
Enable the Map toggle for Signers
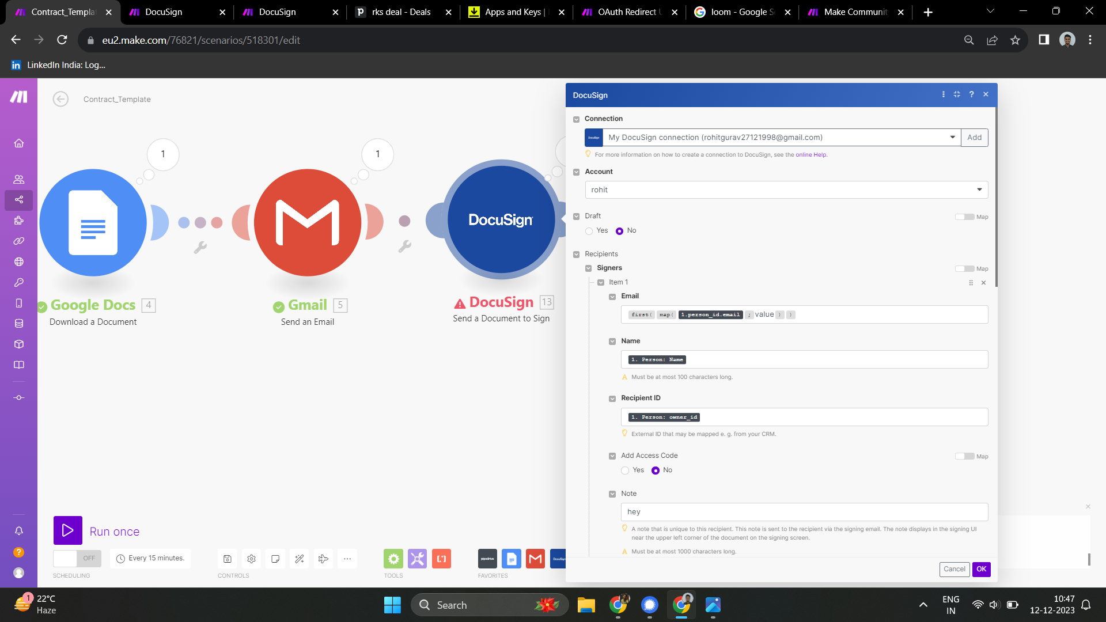click(964, 268)
